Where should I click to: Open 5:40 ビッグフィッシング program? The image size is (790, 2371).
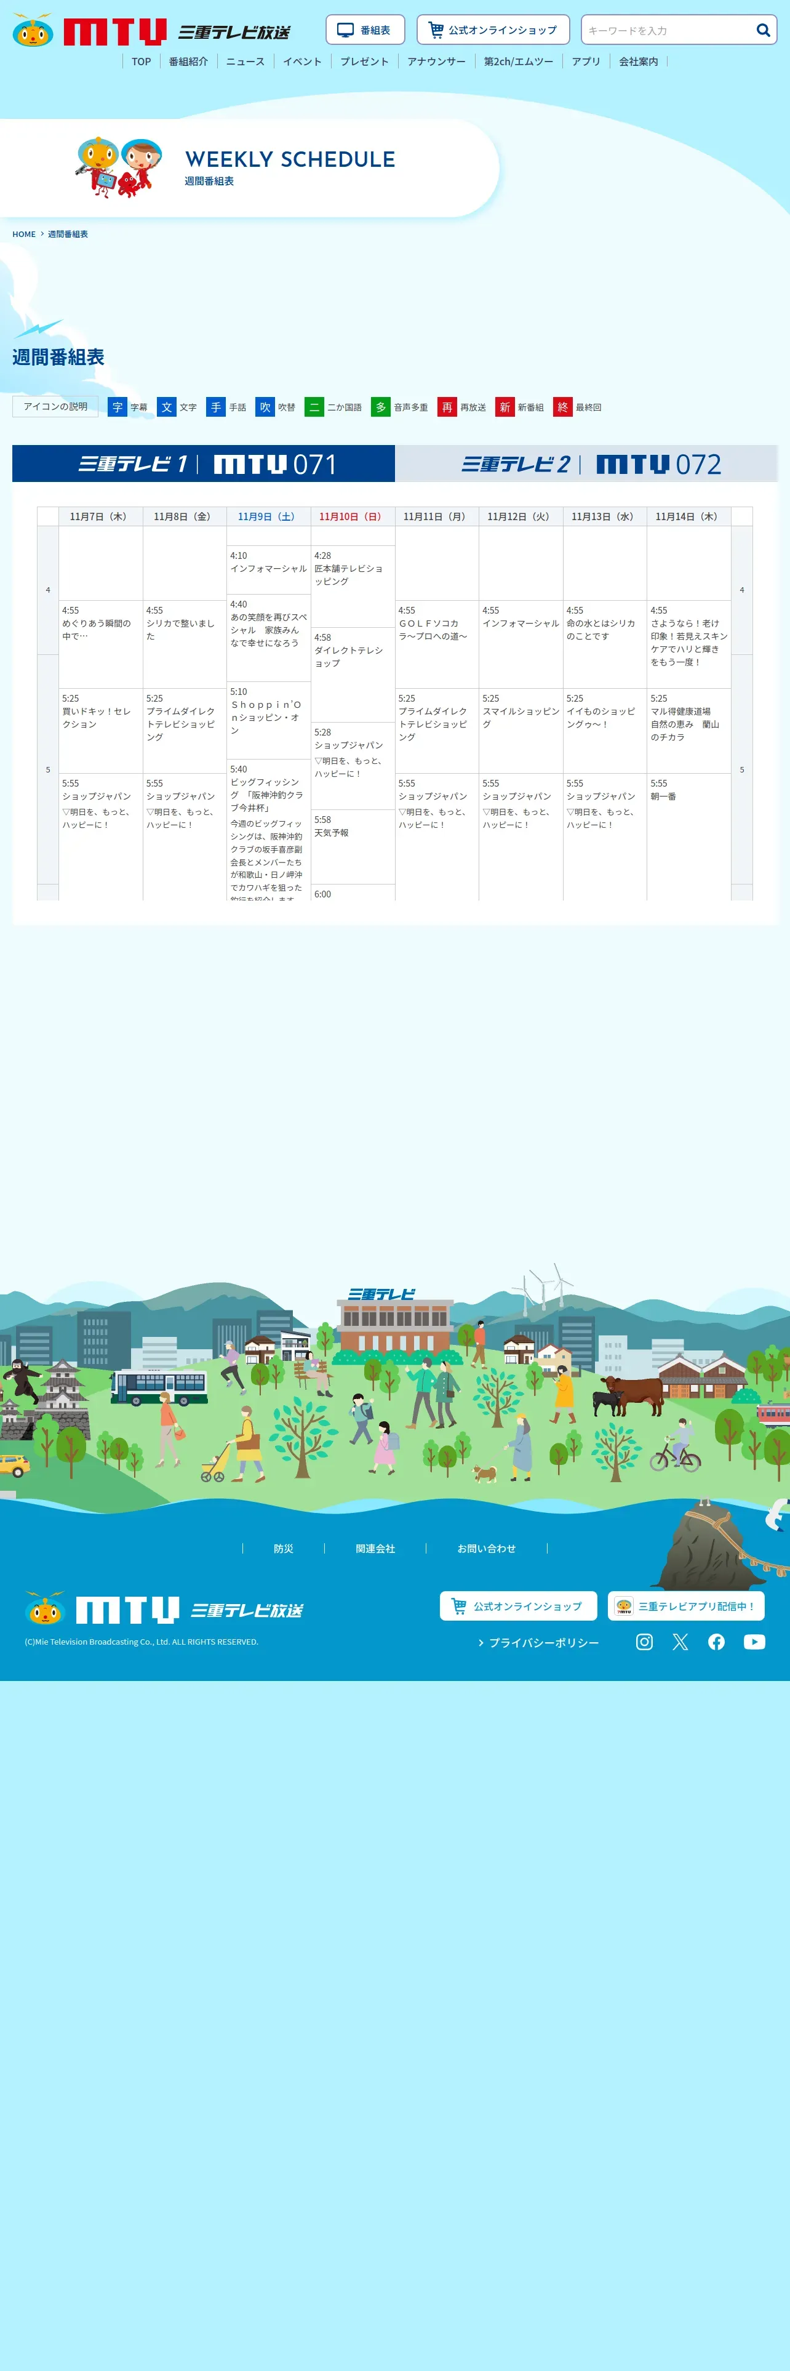tap(268, 829)
